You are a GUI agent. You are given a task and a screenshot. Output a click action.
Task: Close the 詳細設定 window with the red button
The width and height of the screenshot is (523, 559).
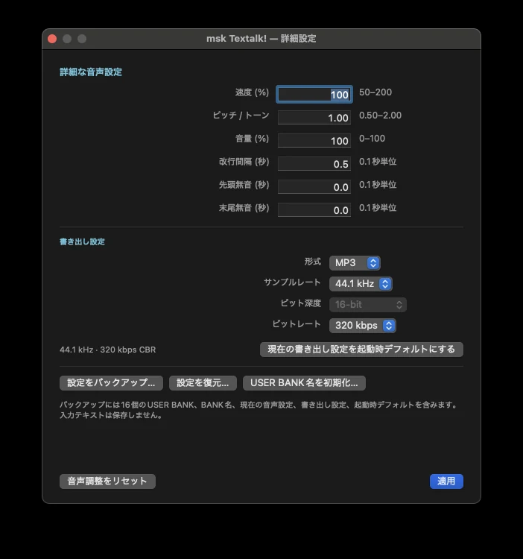[x=52, y=39]
